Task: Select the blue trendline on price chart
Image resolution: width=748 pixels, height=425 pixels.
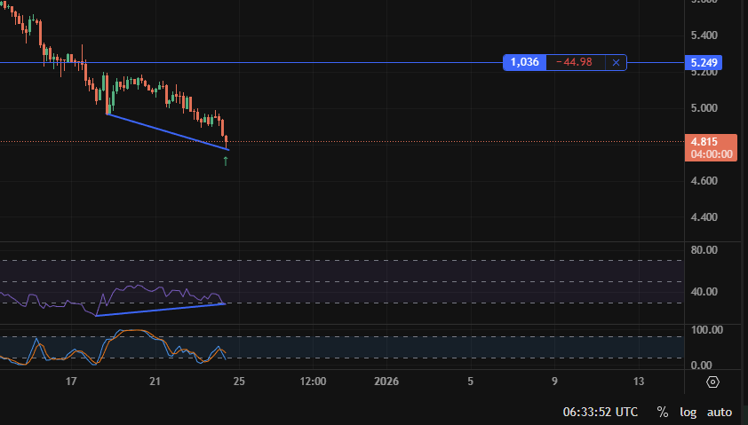Action: 168,132
